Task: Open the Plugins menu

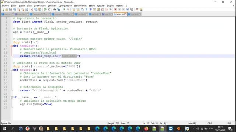Action: point(110,6)
